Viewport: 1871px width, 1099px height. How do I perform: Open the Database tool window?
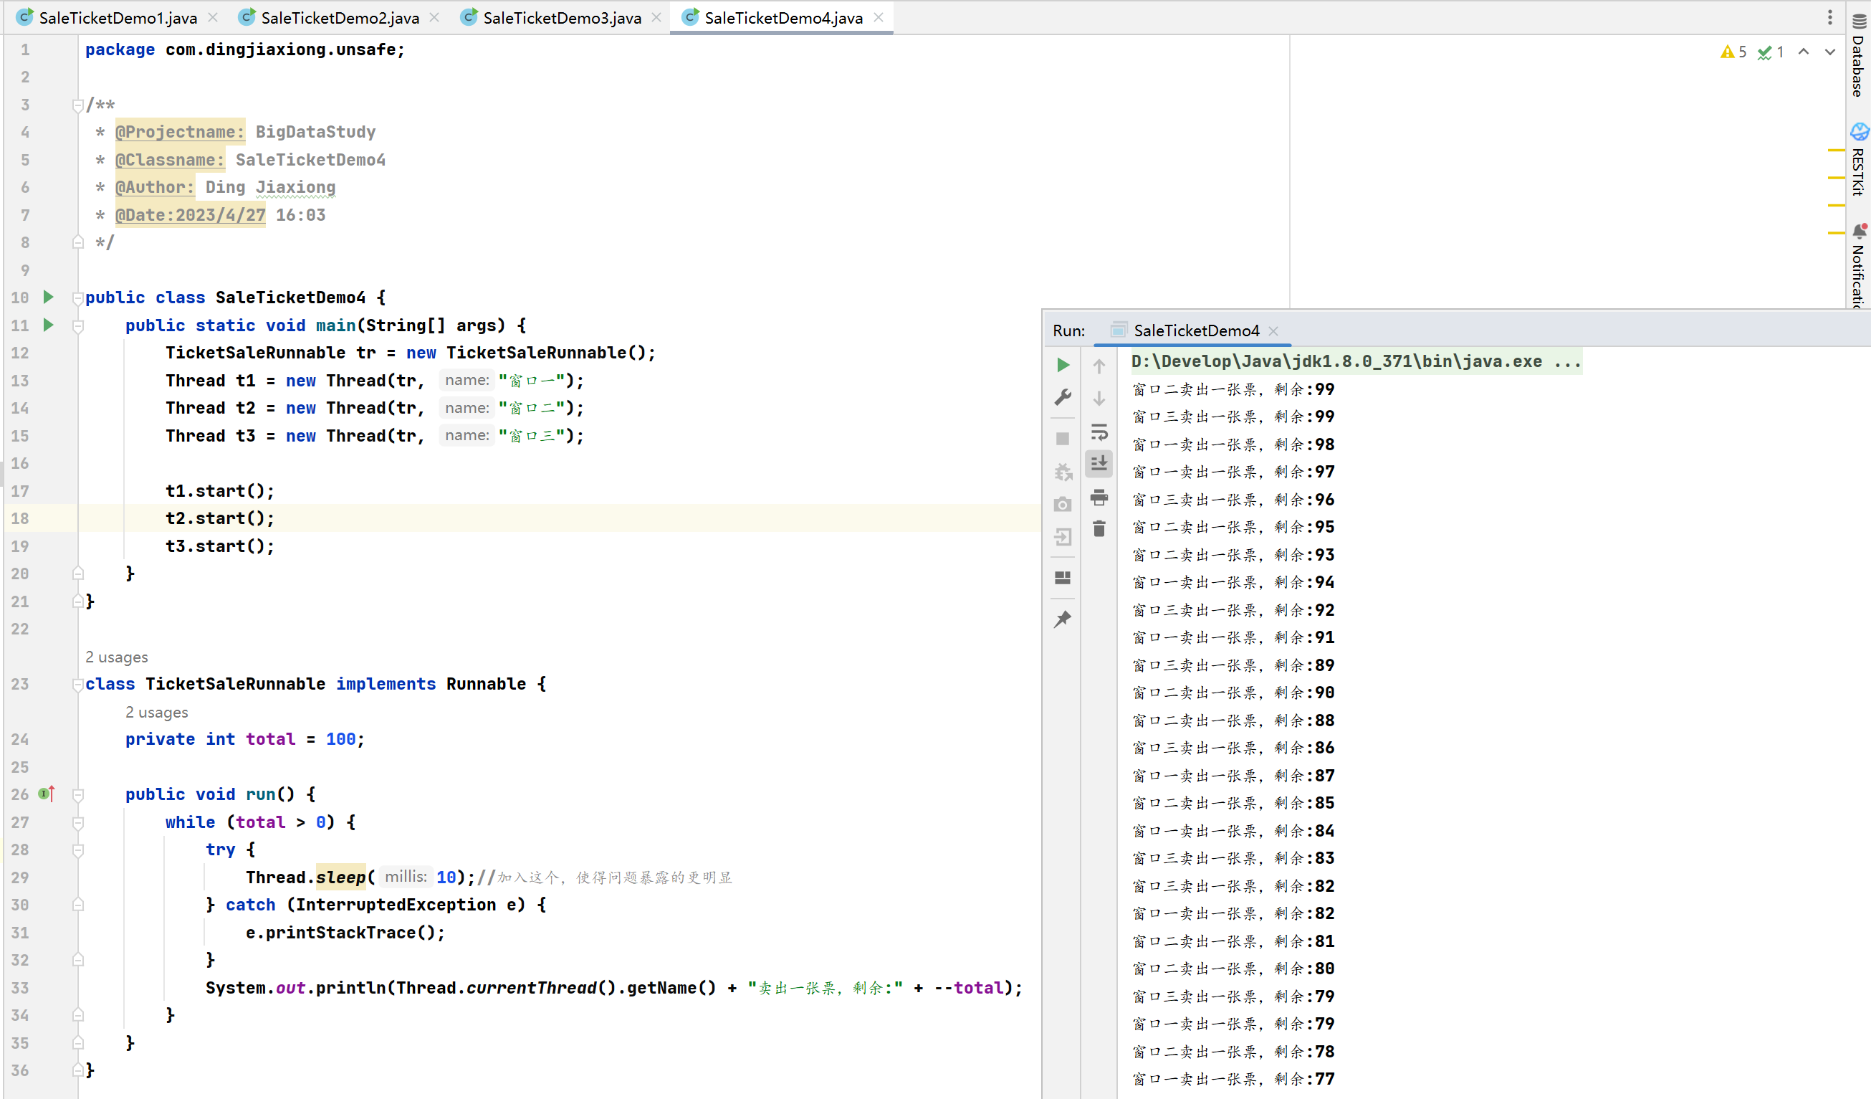pyautogui.click(x=1859, y=57)
